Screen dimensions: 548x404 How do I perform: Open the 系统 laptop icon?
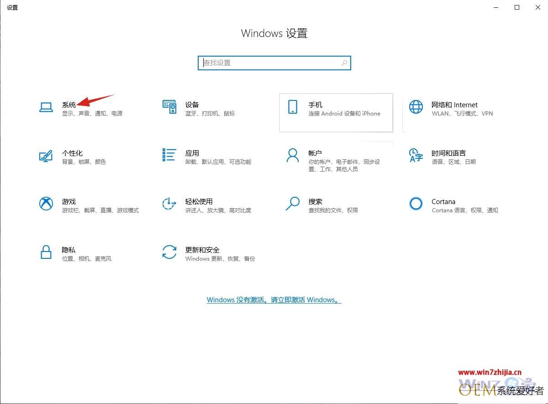coord(46,107)
